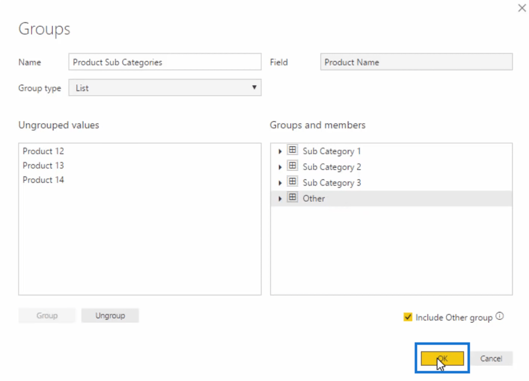The height and width of the screenshot is (381, 529).
Task: Click the Ungroup button
Action: (x=110, y=315)
